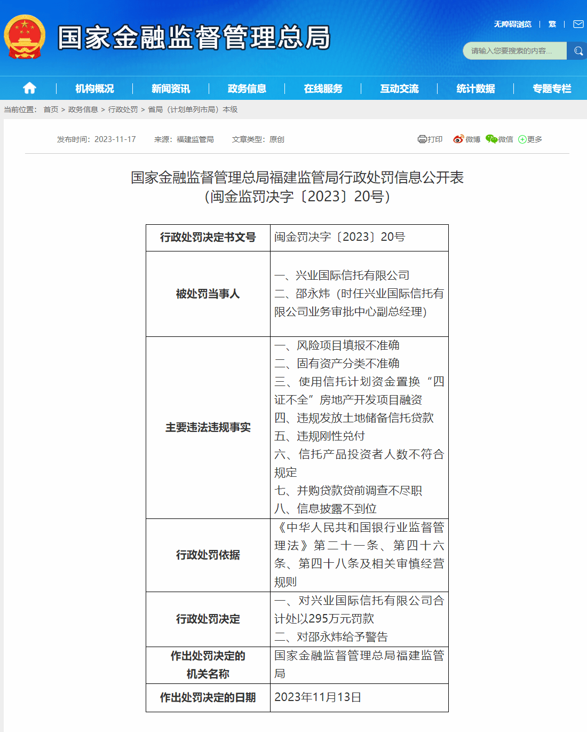The width and height of the screenshot is (587, 732).
Task: Open 行政处罚 breadcrumb link
Action: coord(123,109)
